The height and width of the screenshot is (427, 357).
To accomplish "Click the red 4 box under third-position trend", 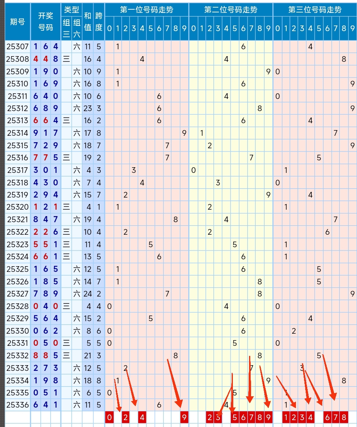I will click(311, 417).
